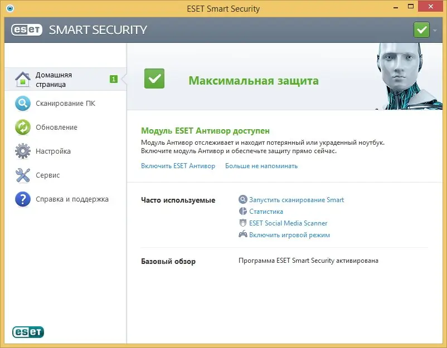Select the Обновление circular arrows icon

pos(22,127)
